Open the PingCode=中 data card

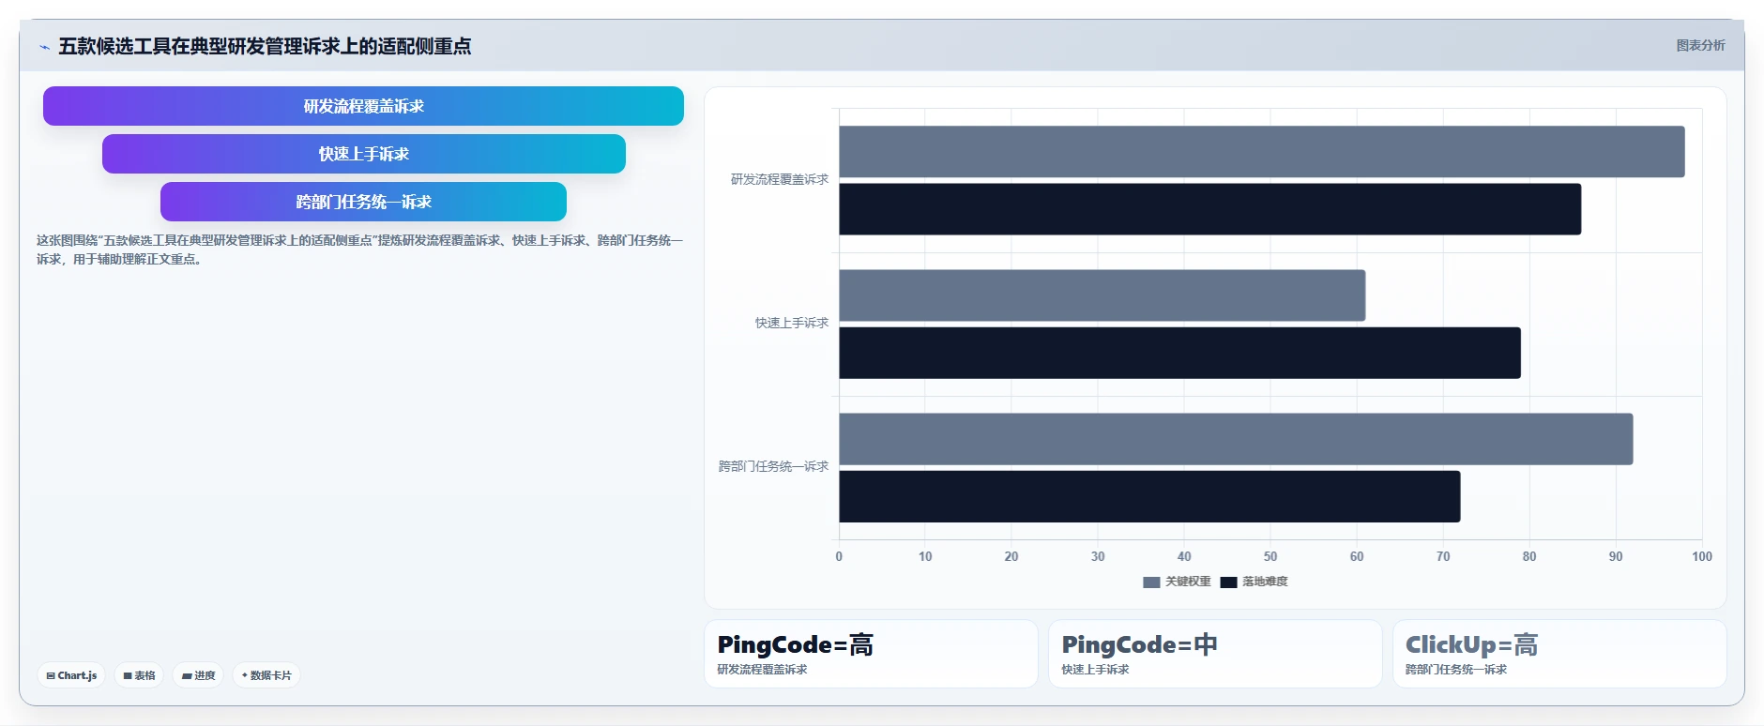tap(1215, 654)
